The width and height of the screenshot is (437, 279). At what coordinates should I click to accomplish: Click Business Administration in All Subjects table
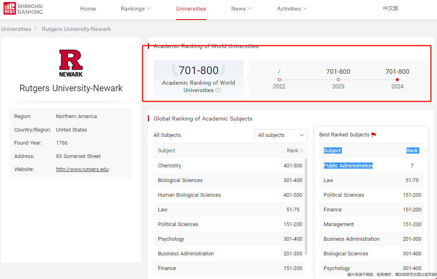229,254
